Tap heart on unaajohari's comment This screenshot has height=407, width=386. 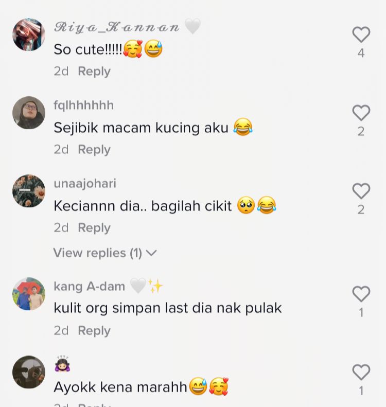tap(361, 191)
